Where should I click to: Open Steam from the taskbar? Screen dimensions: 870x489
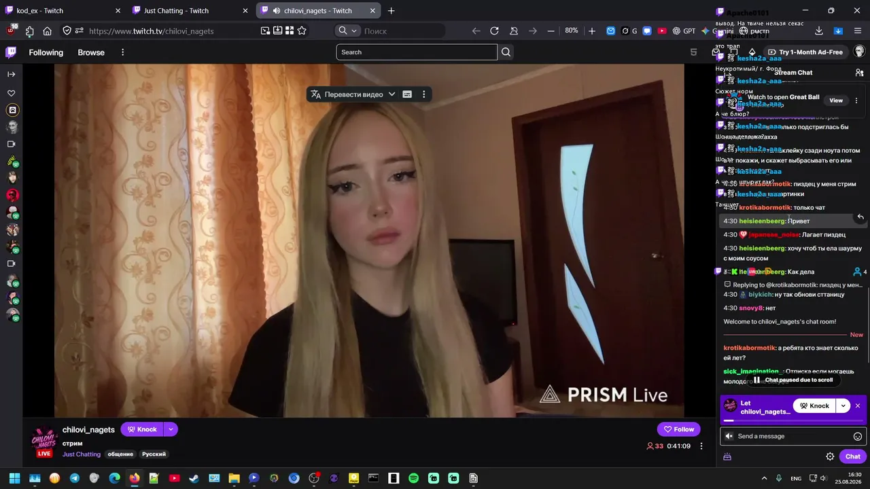pos(194,478)
